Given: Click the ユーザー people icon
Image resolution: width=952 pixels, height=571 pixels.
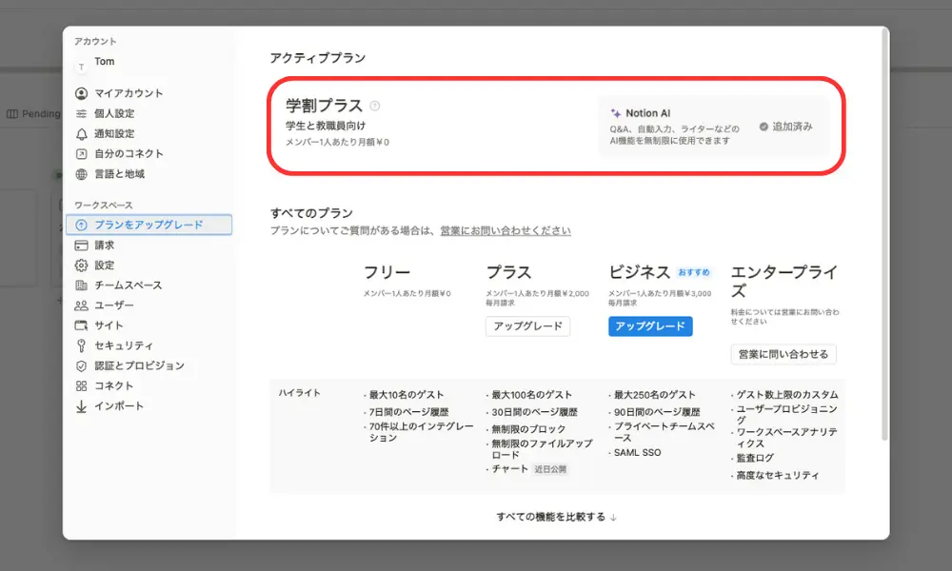Looking at the screenshot, I should pos(81,305).
